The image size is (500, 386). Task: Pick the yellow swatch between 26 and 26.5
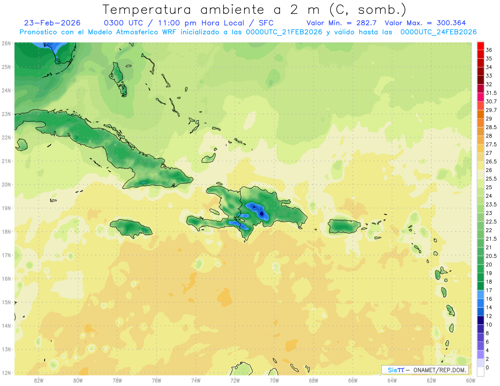(x=480, y=166)
